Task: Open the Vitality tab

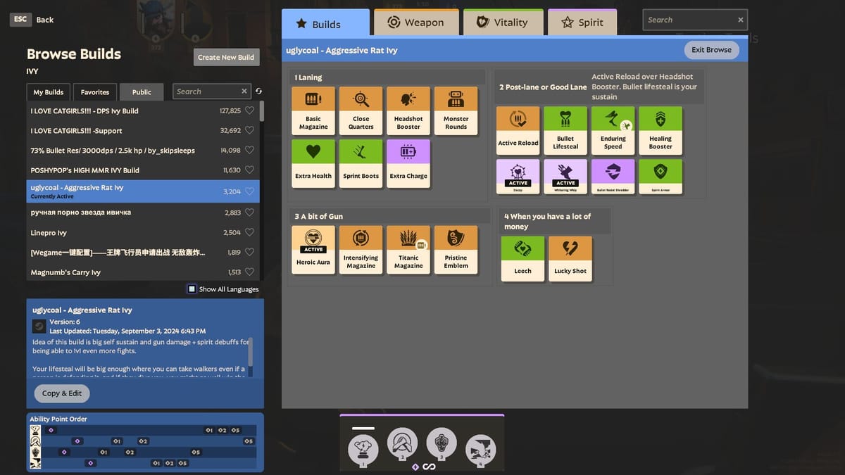Action: point(503,23)
